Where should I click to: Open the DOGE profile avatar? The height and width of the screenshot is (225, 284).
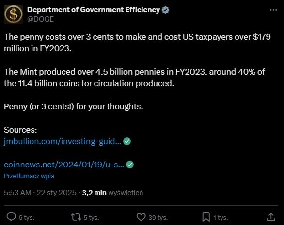click(14, 15)
